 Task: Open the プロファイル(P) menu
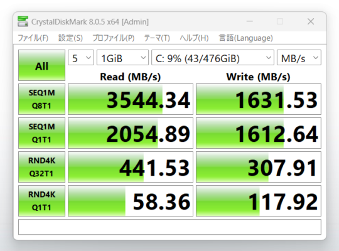coord(114,38)
